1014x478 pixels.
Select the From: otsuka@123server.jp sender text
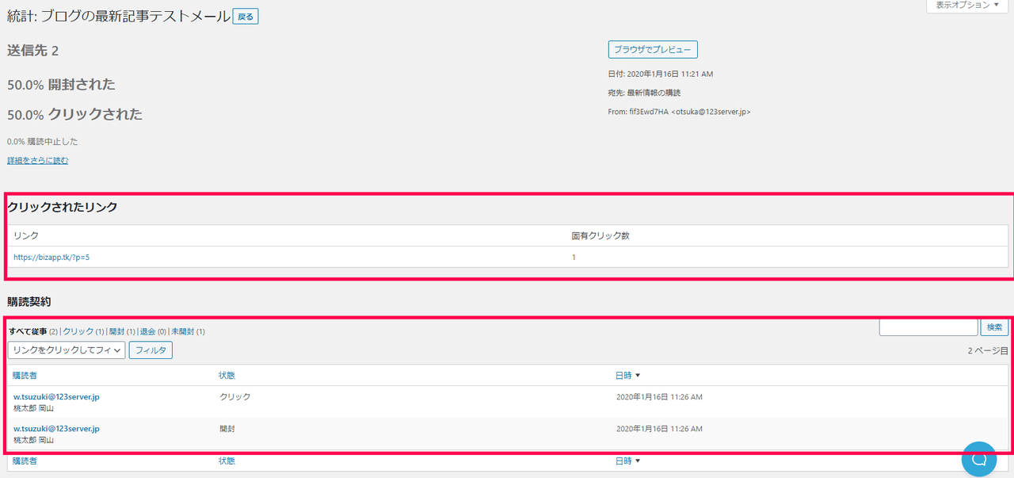pyautogui.click(x=679, y=112)
